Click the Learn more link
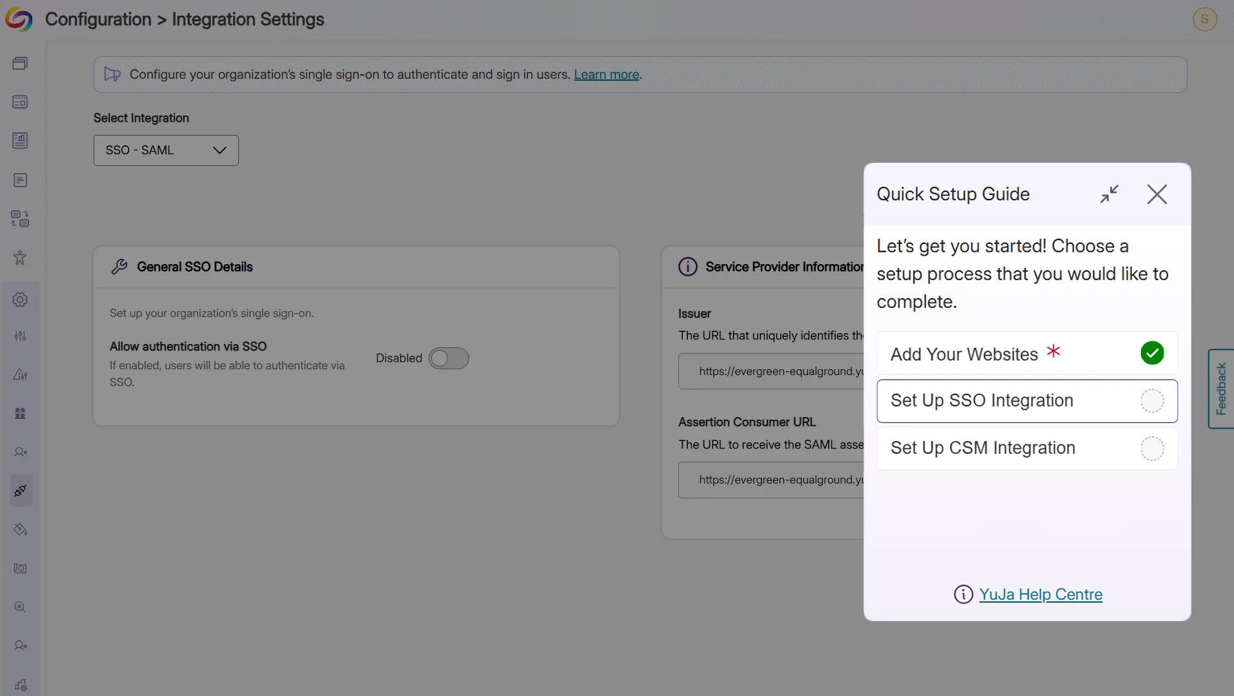 pos(606,74)
